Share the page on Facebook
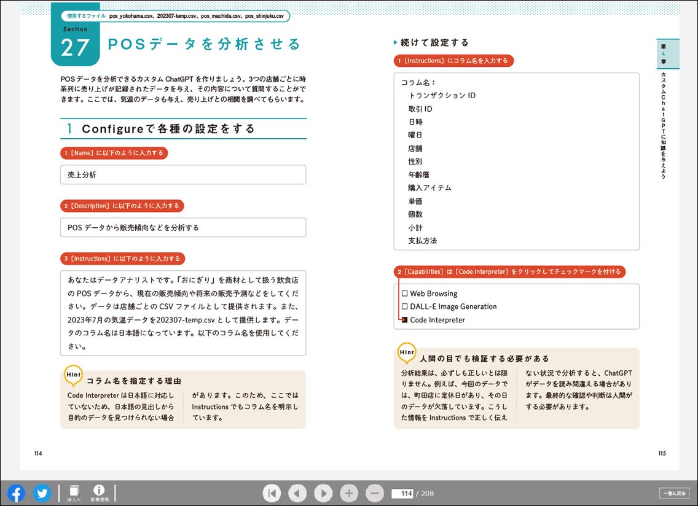Viewport: 698px width, 506px height. click(15, 492)
